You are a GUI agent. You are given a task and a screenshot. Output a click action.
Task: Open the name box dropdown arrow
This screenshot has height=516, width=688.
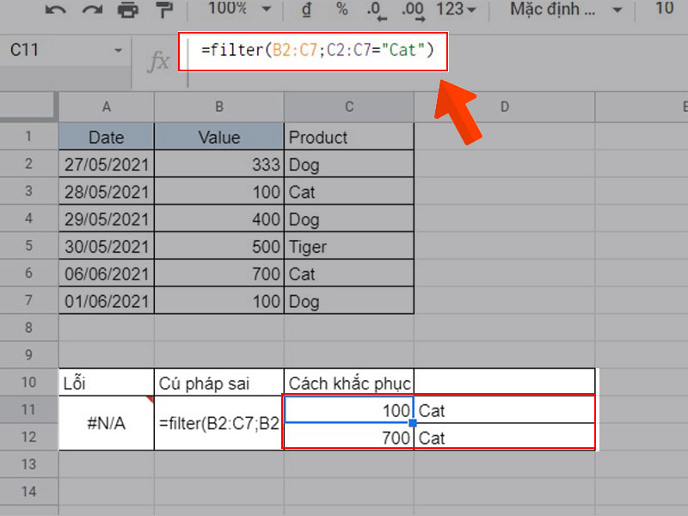(118, 51)
